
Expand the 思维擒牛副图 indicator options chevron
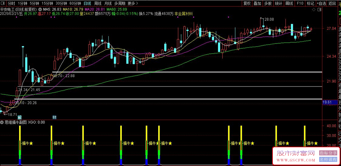pos(2,122)
